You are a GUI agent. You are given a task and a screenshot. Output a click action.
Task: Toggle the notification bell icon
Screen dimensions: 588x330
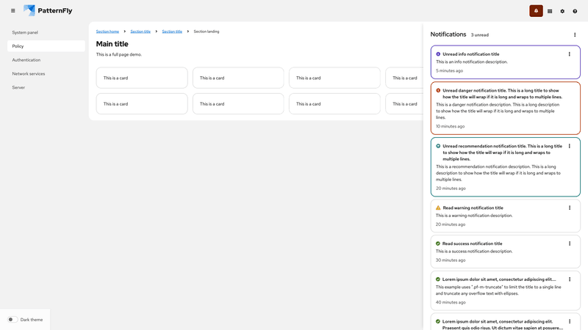point(536,11)
